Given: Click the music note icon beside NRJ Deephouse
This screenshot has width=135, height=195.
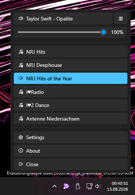Looking at the screenshot, I should [x=21, y=65].
